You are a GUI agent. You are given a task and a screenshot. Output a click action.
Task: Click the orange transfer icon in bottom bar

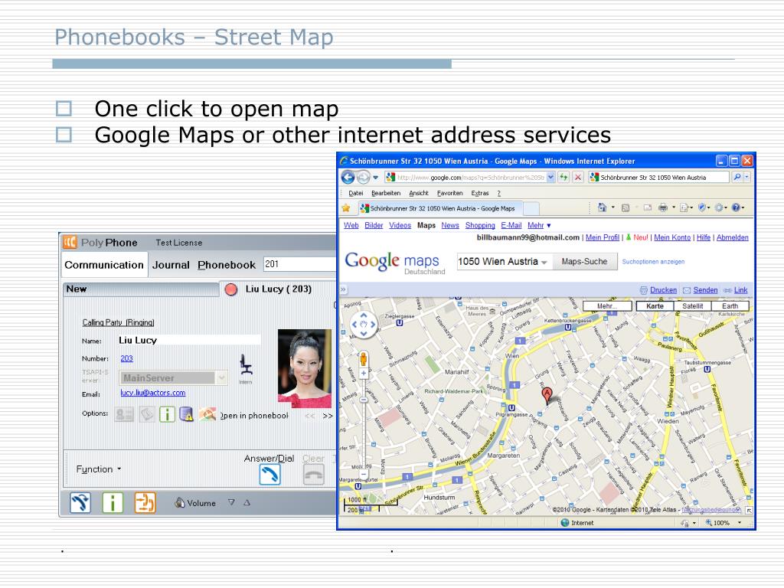point(145,502)
